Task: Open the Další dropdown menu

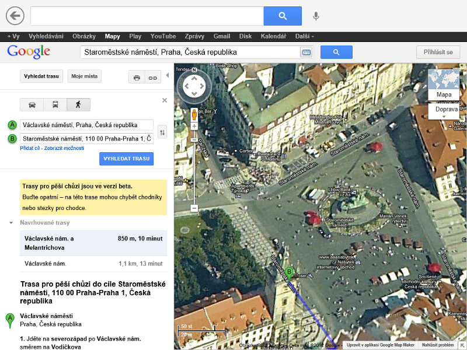Action: (x=304, y=36)
